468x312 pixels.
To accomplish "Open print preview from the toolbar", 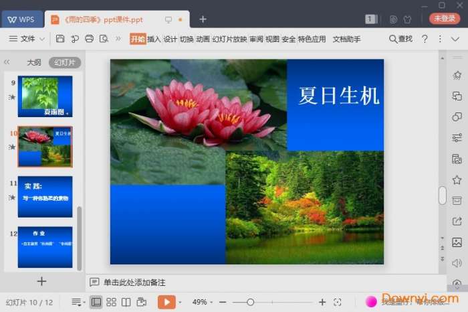I will click(104, 39).
